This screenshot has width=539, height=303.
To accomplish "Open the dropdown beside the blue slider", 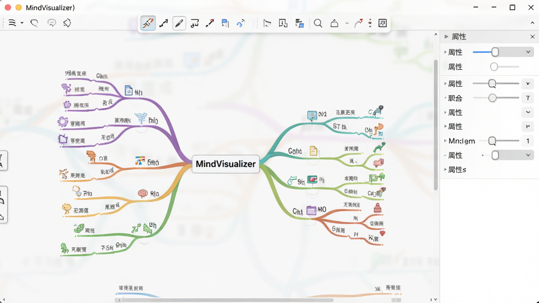I will (x=528, y=52).
